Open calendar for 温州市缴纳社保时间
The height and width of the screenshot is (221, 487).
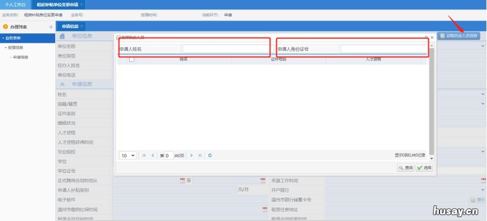(265, 209)
